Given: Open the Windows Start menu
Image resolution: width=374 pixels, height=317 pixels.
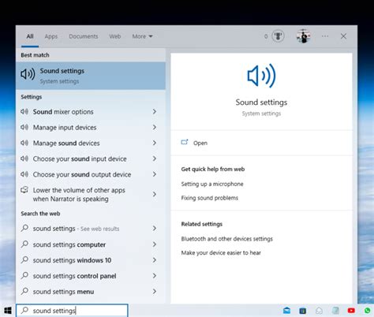Looking at the screenshot, I should [x=8, y=311].
